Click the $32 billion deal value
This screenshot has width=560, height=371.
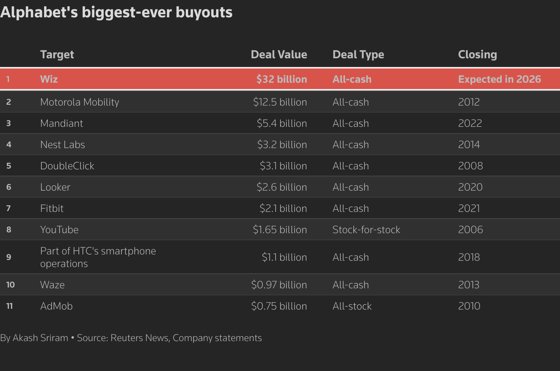281,79
